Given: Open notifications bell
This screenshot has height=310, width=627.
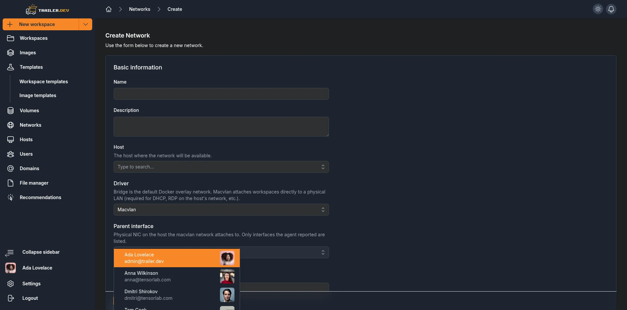Looking at the screenshot, I should click(611, 9).
